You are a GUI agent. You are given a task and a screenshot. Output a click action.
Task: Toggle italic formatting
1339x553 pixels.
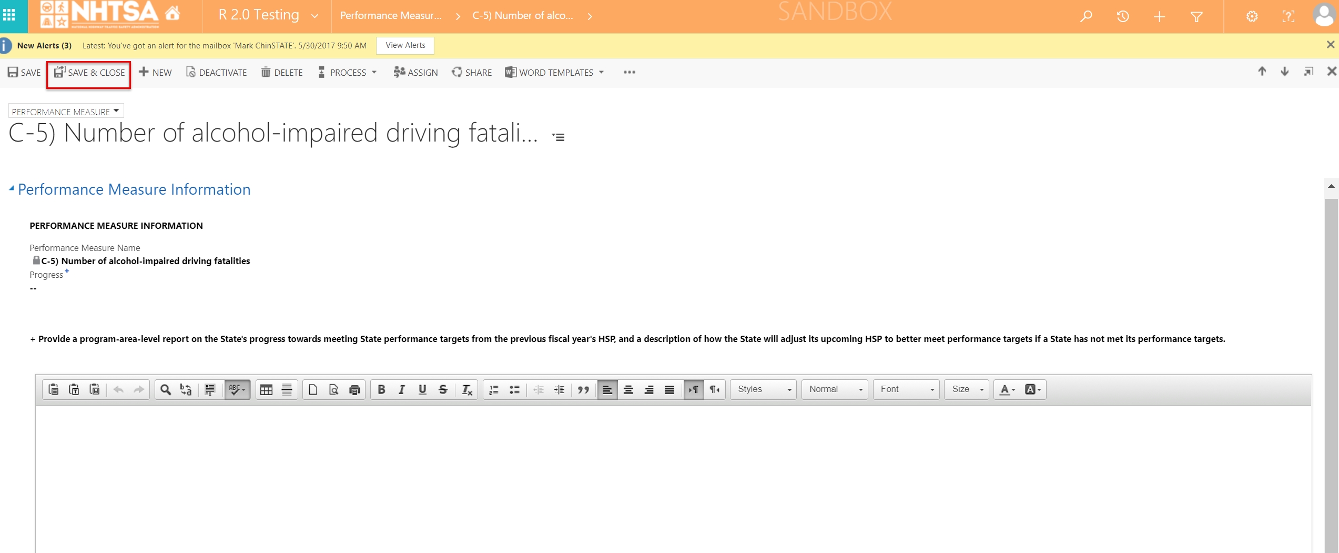coord(402,389)
